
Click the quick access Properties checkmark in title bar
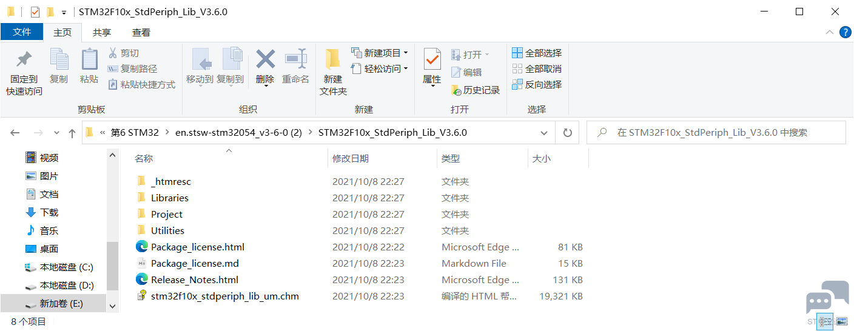point(35,12)
